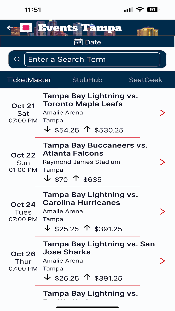Tap the home indicator bar at bottom
Screen dimensions: 175x311
point(87,306)
